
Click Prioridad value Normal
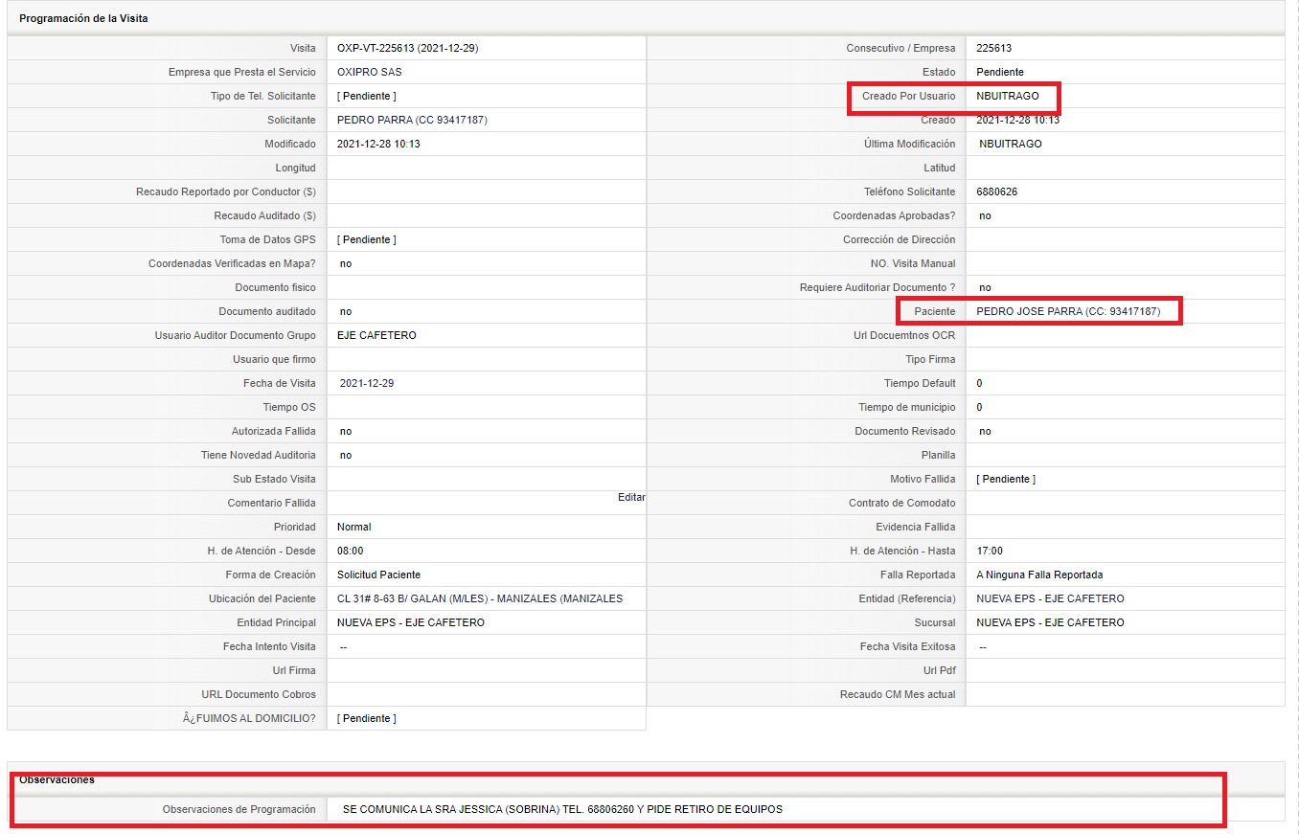[x=354, y=527]
